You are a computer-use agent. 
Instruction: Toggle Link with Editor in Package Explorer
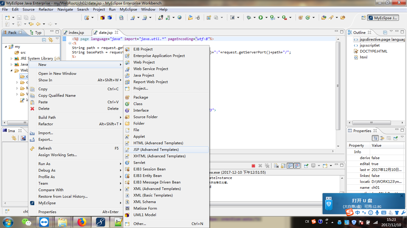(x=51, y=40)
